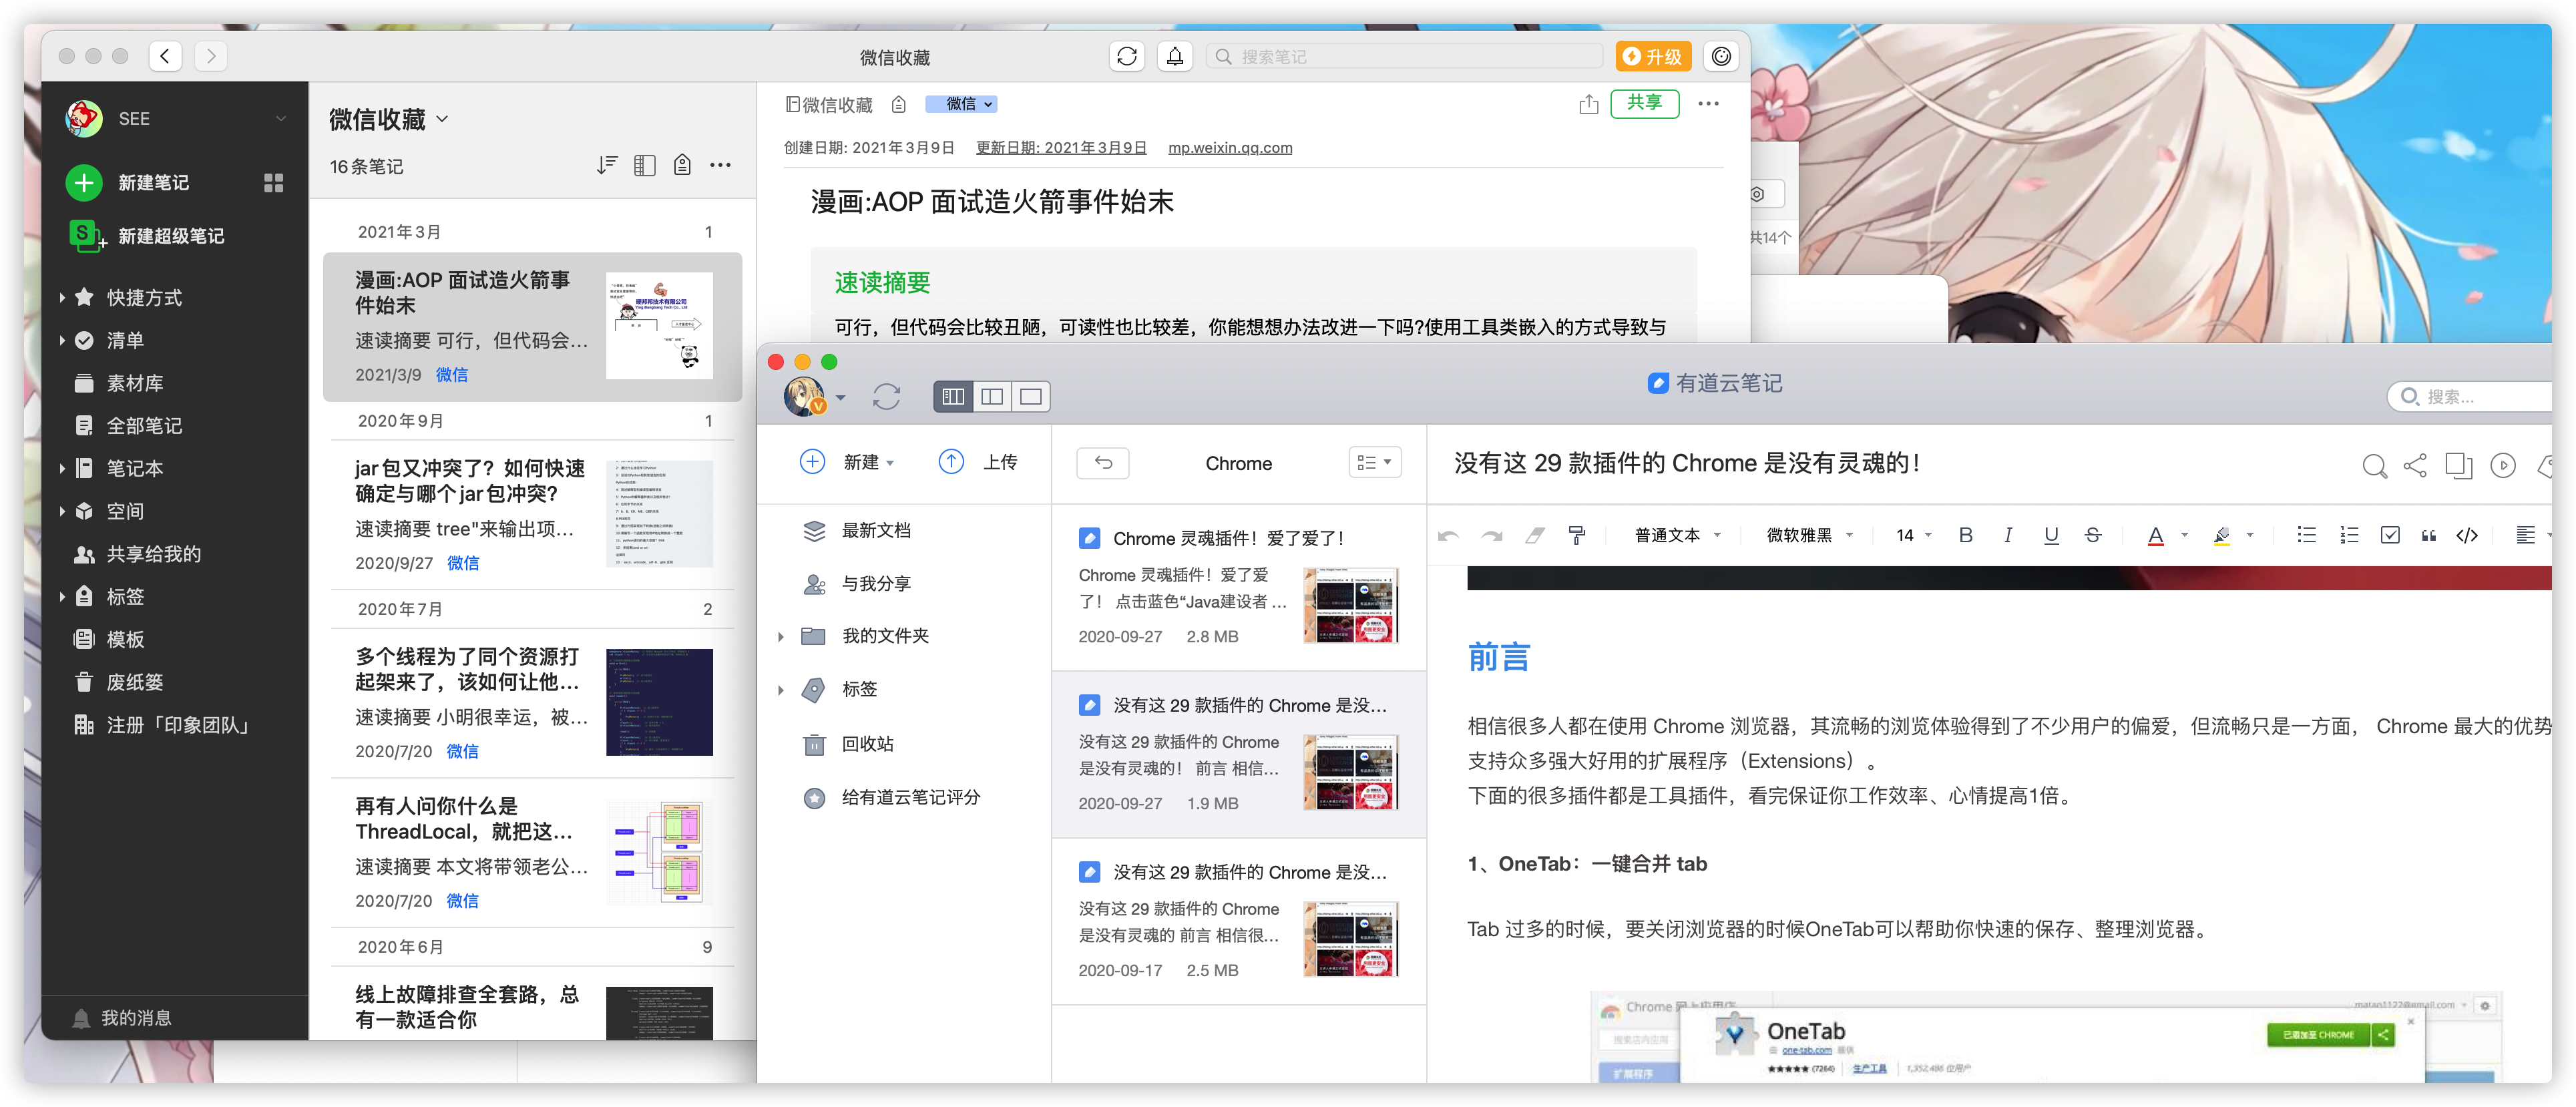Open the notification bell in Evernote

click(x=1175, y=57)
